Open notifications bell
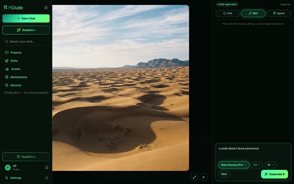 (47, 167)
